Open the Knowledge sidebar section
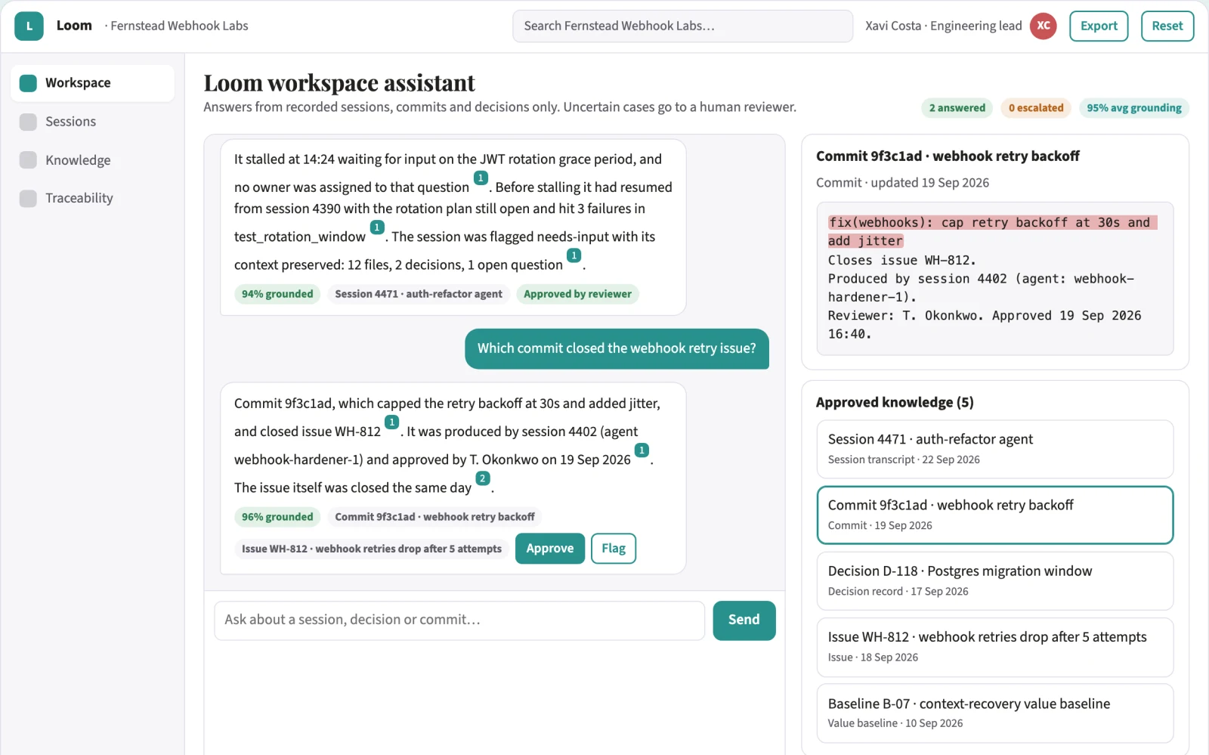Image resolution: width=1209 pixels, height=755 pixels. 92,160
